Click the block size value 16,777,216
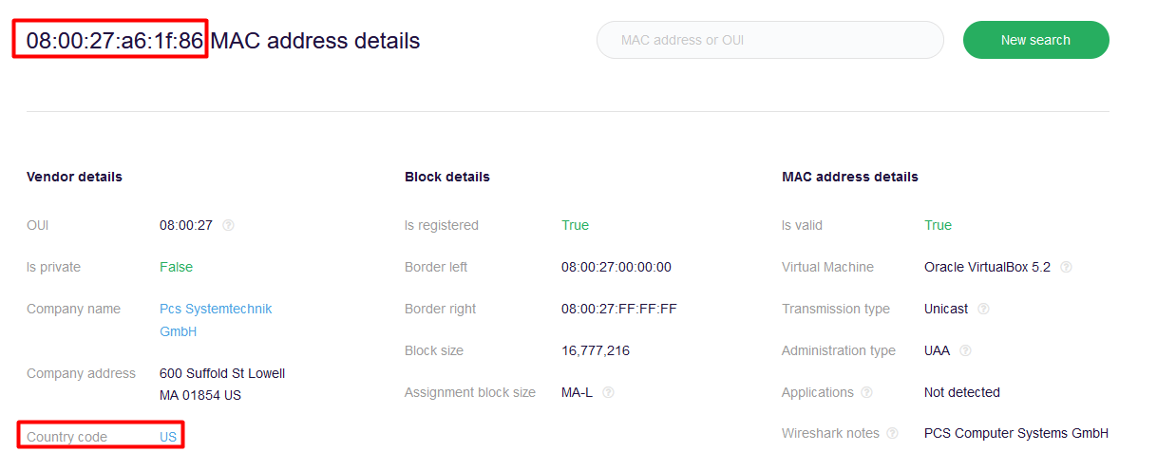This screenshot has width=1157, height=471. pos(595,351)
